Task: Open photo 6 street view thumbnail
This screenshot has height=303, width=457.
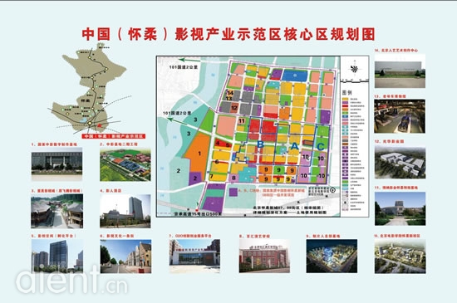Action: [125, 257]
